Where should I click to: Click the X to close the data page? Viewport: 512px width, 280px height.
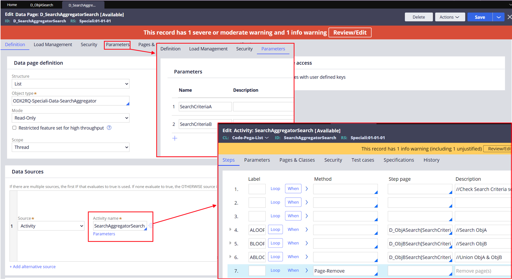(x=509, y=17)
